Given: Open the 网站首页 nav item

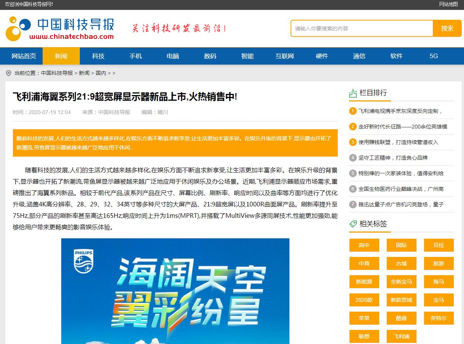Looking at the screenshot, I should click(x=24, y=56).
